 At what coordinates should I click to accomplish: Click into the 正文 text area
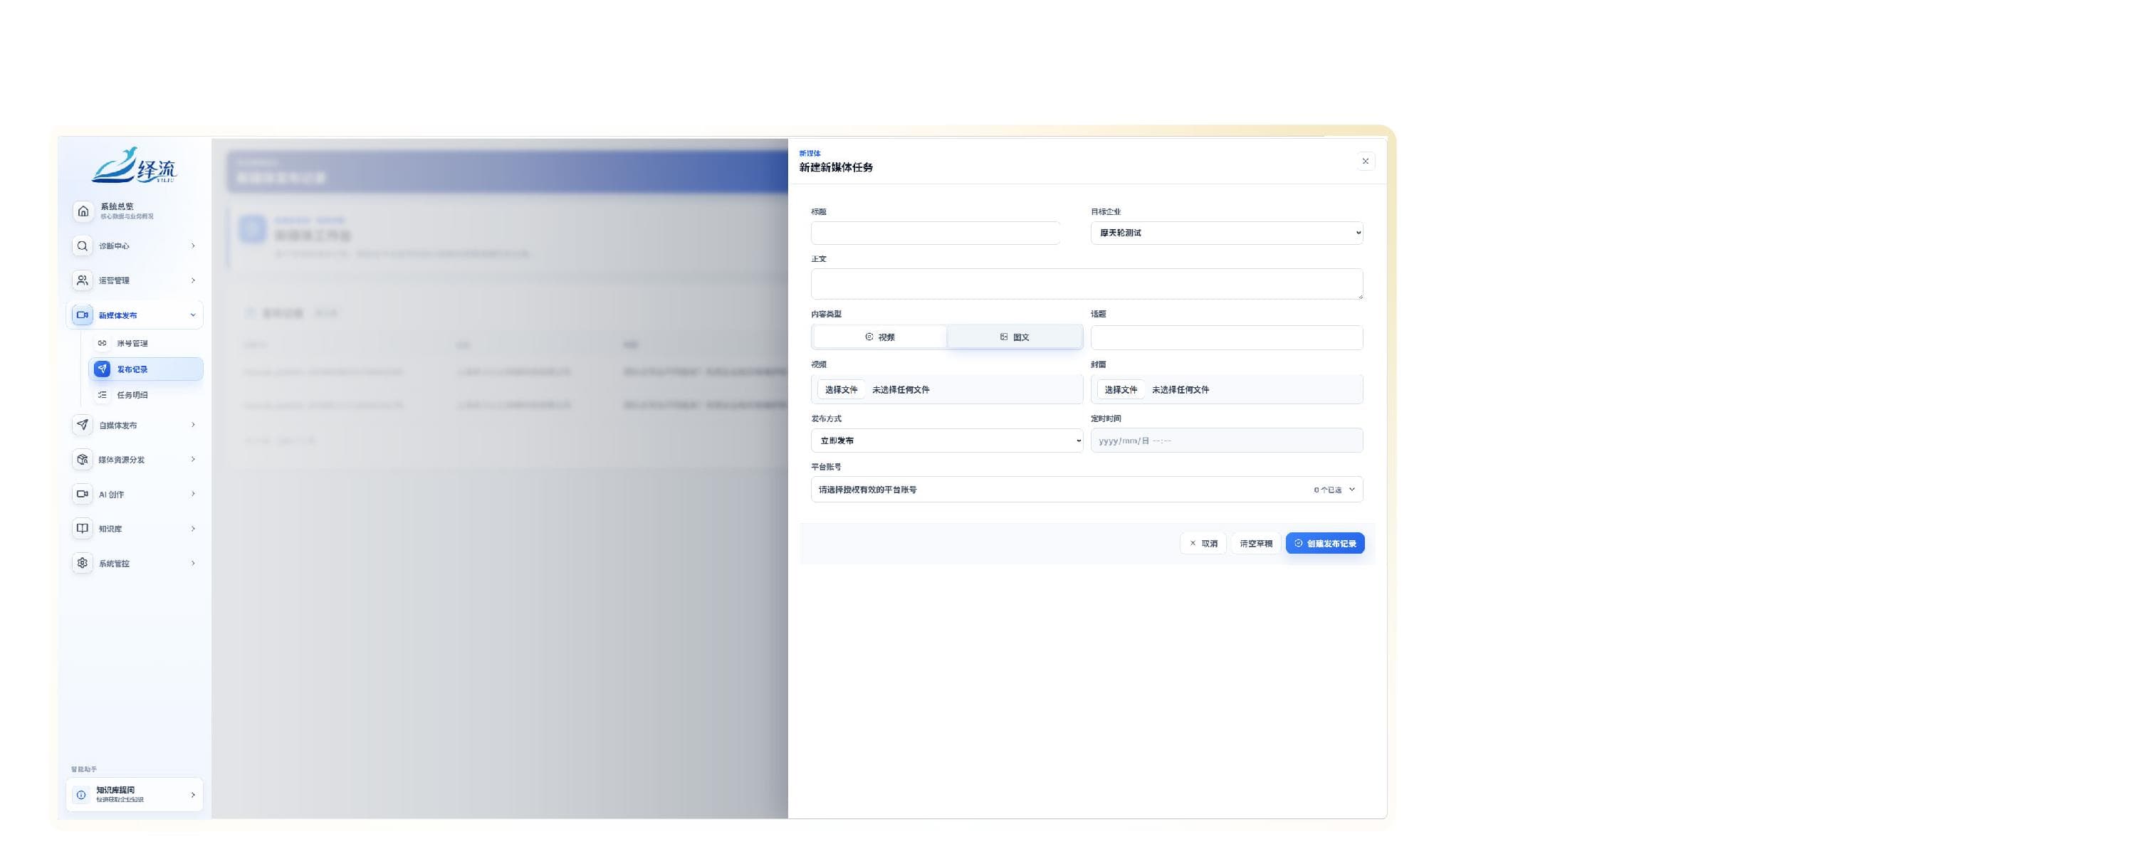click(x=1087, y=283)
